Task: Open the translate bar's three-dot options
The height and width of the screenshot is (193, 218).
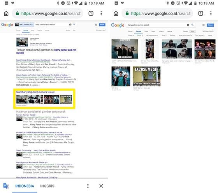Action: [88, 186]
